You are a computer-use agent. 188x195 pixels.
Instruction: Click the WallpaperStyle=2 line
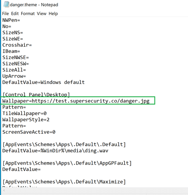[x=26, y=119]
